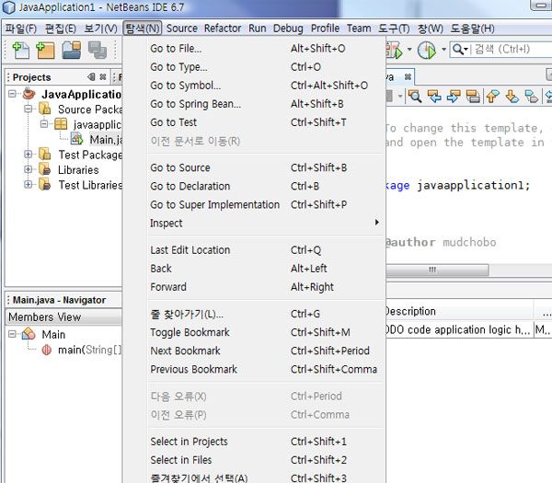Click the Save All toolbar icon

(x=98, y=50)
